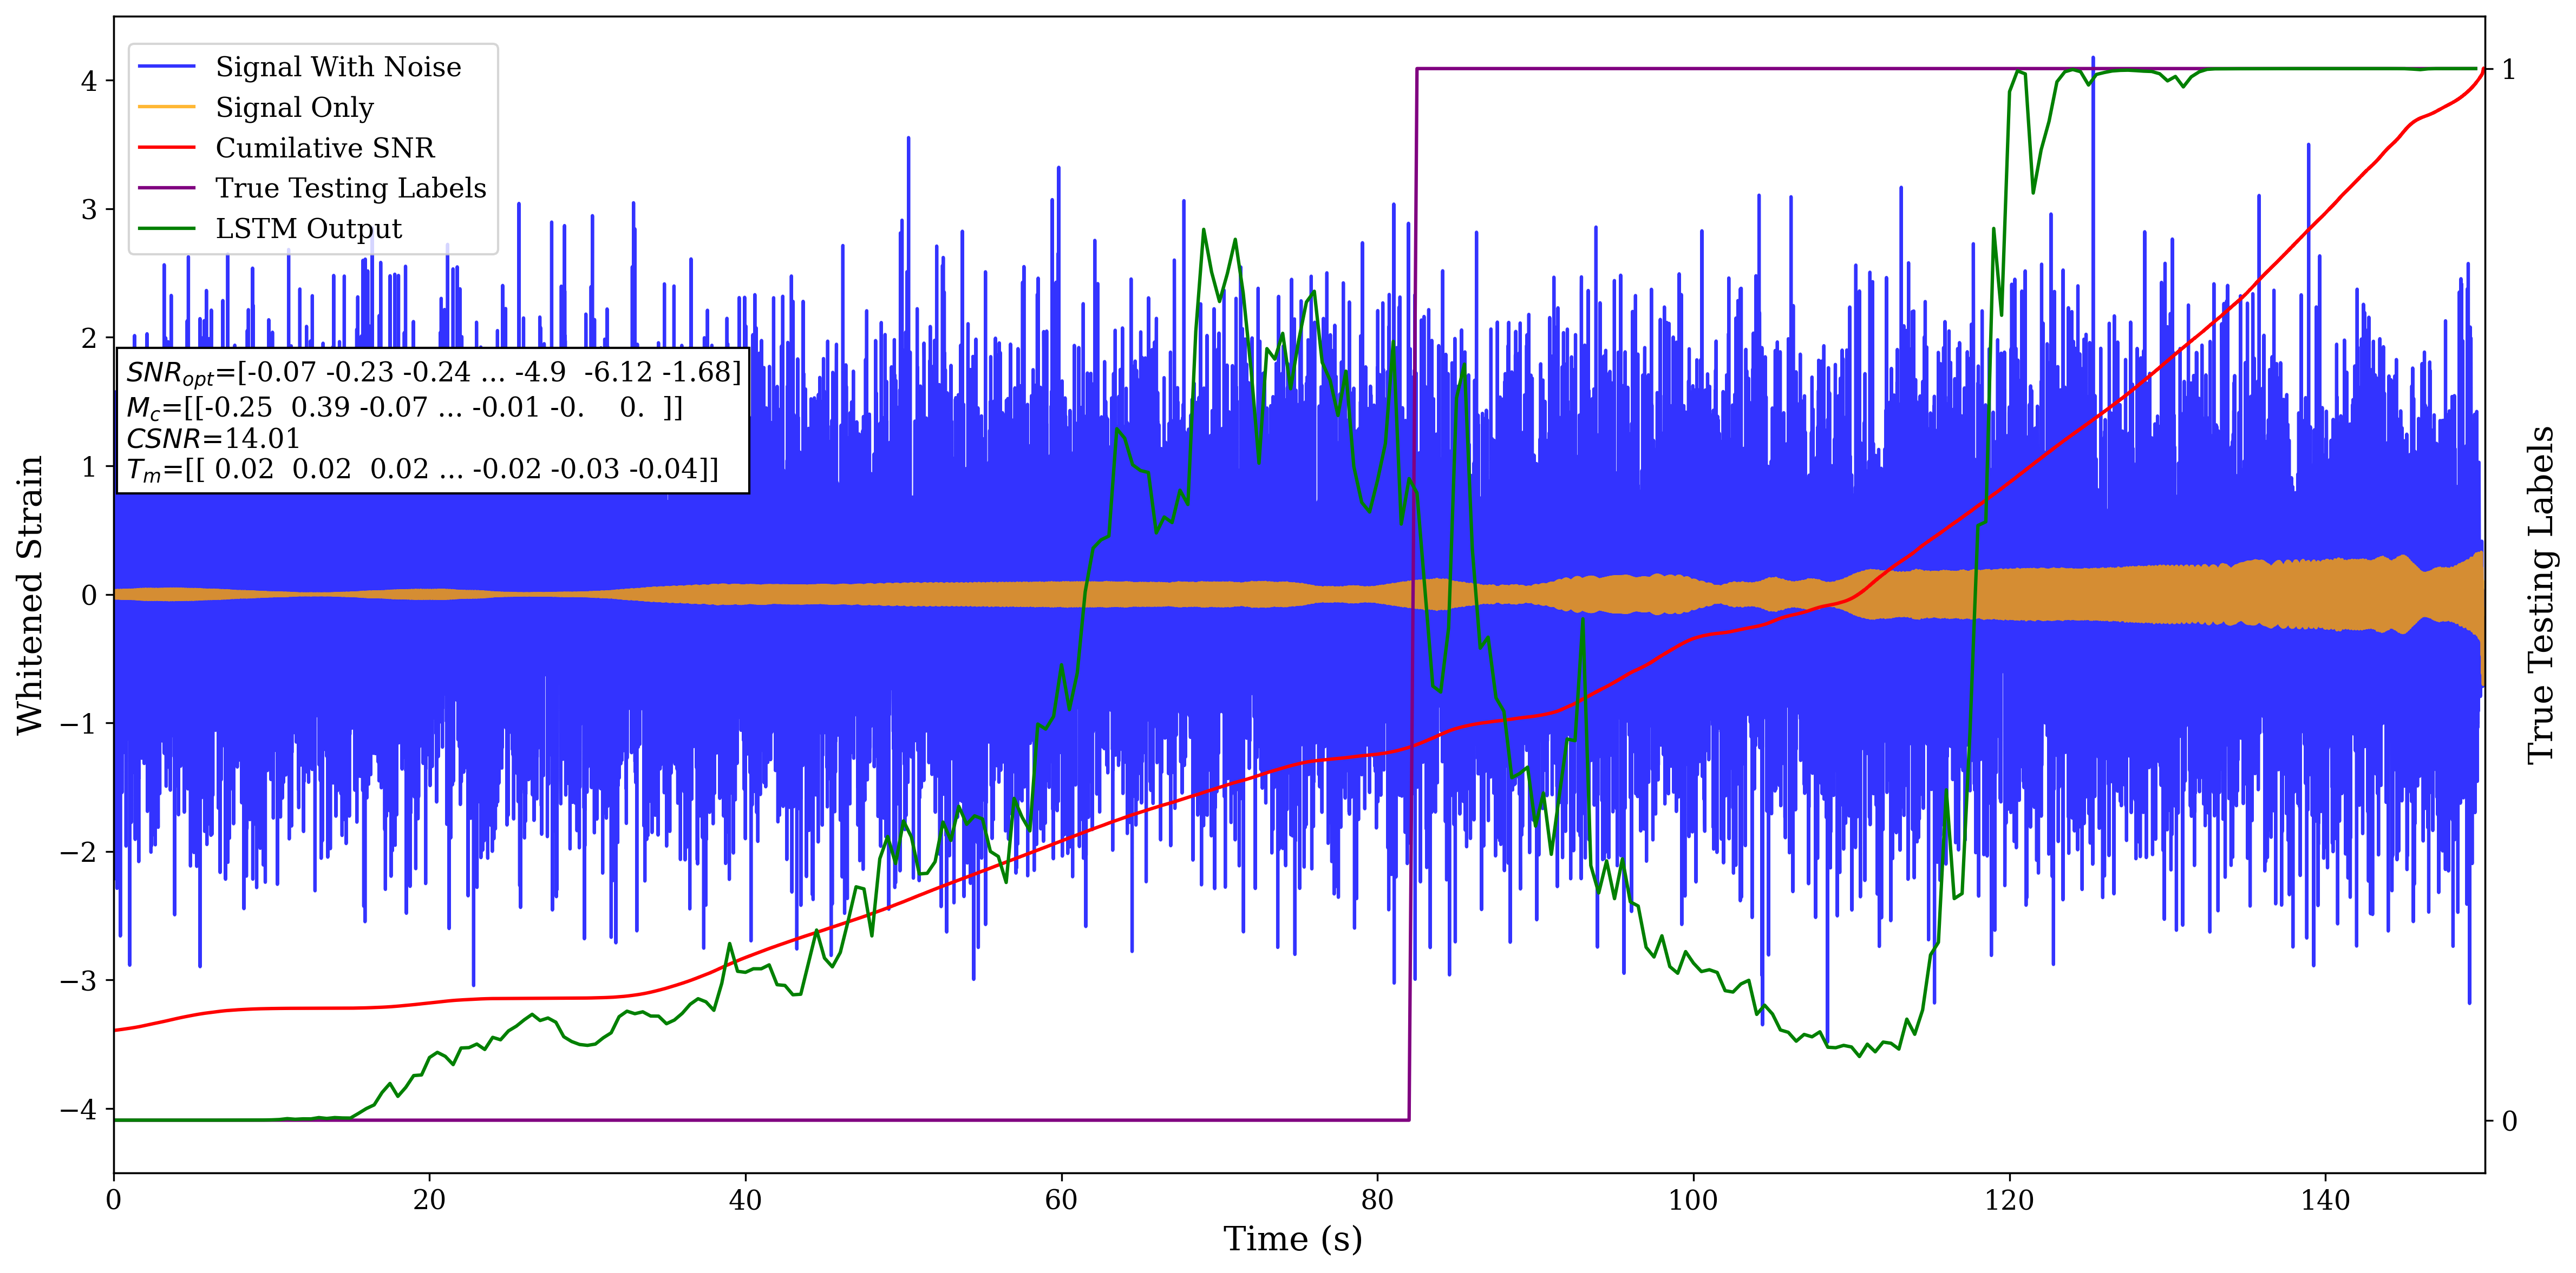The height and width of the screenshot is (1273, 2576).
Task: Click the blue Signal With Noise legend line
Action: click(x=166, y=67)
